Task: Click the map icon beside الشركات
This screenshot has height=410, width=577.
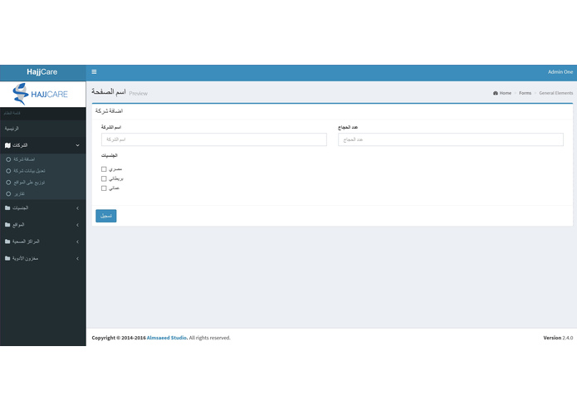Action: [7, 145]
